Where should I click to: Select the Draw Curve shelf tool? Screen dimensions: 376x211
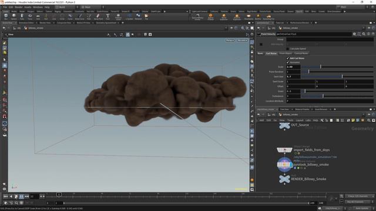click(80, 16)
